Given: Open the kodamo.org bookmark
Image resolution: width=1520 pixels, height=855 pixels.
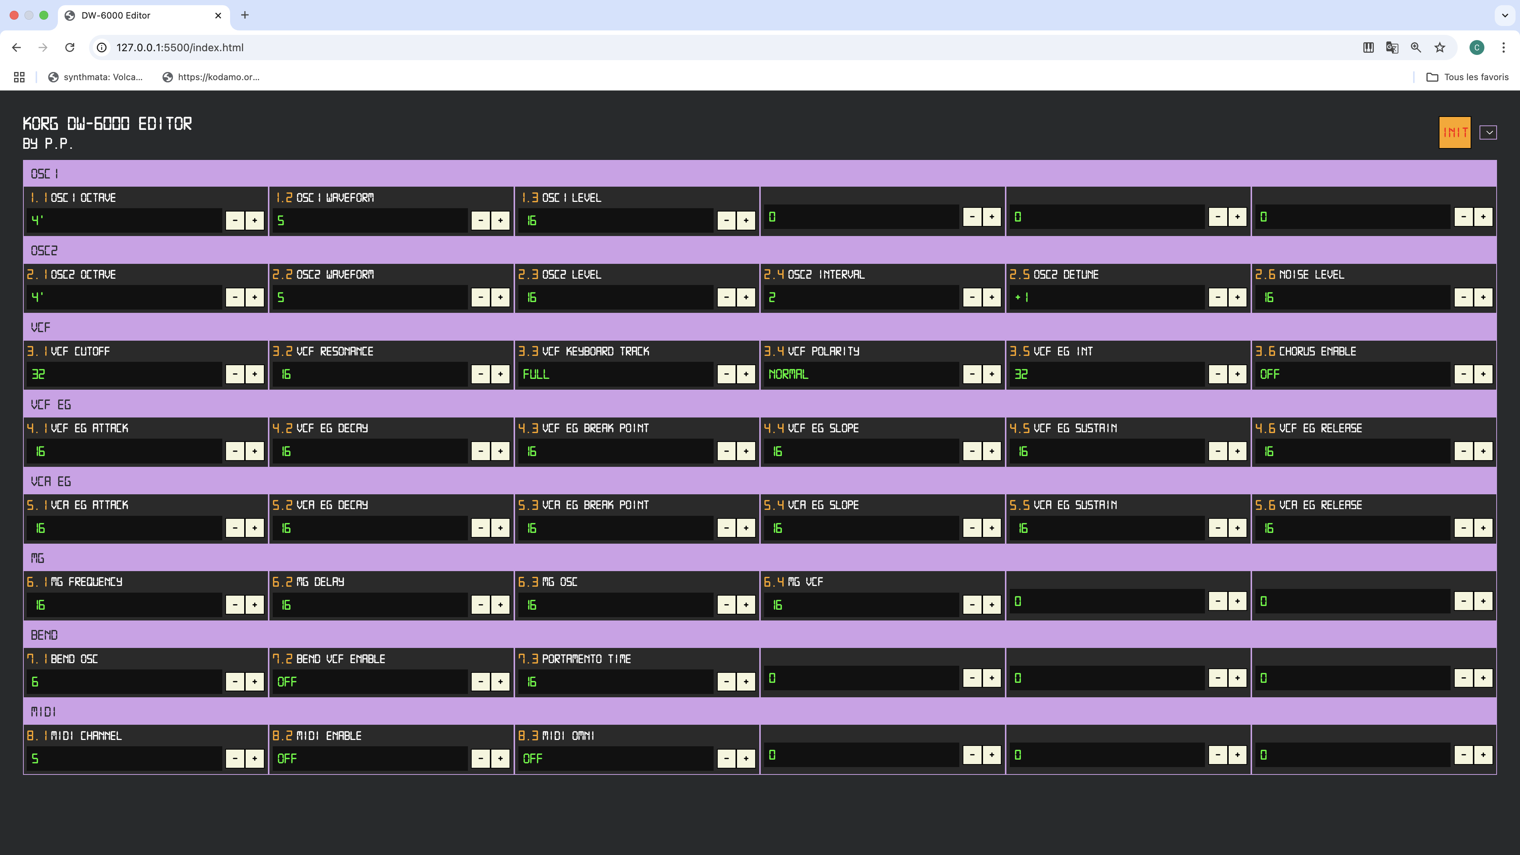Looking at the screenshot, I should [x=211, y=77].
